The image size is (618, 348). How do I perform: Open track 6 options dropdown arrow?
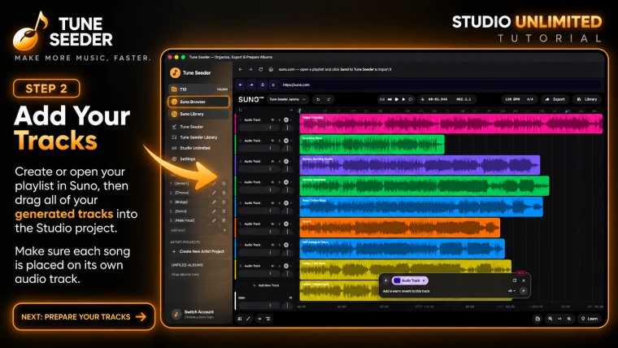point(291,224)
